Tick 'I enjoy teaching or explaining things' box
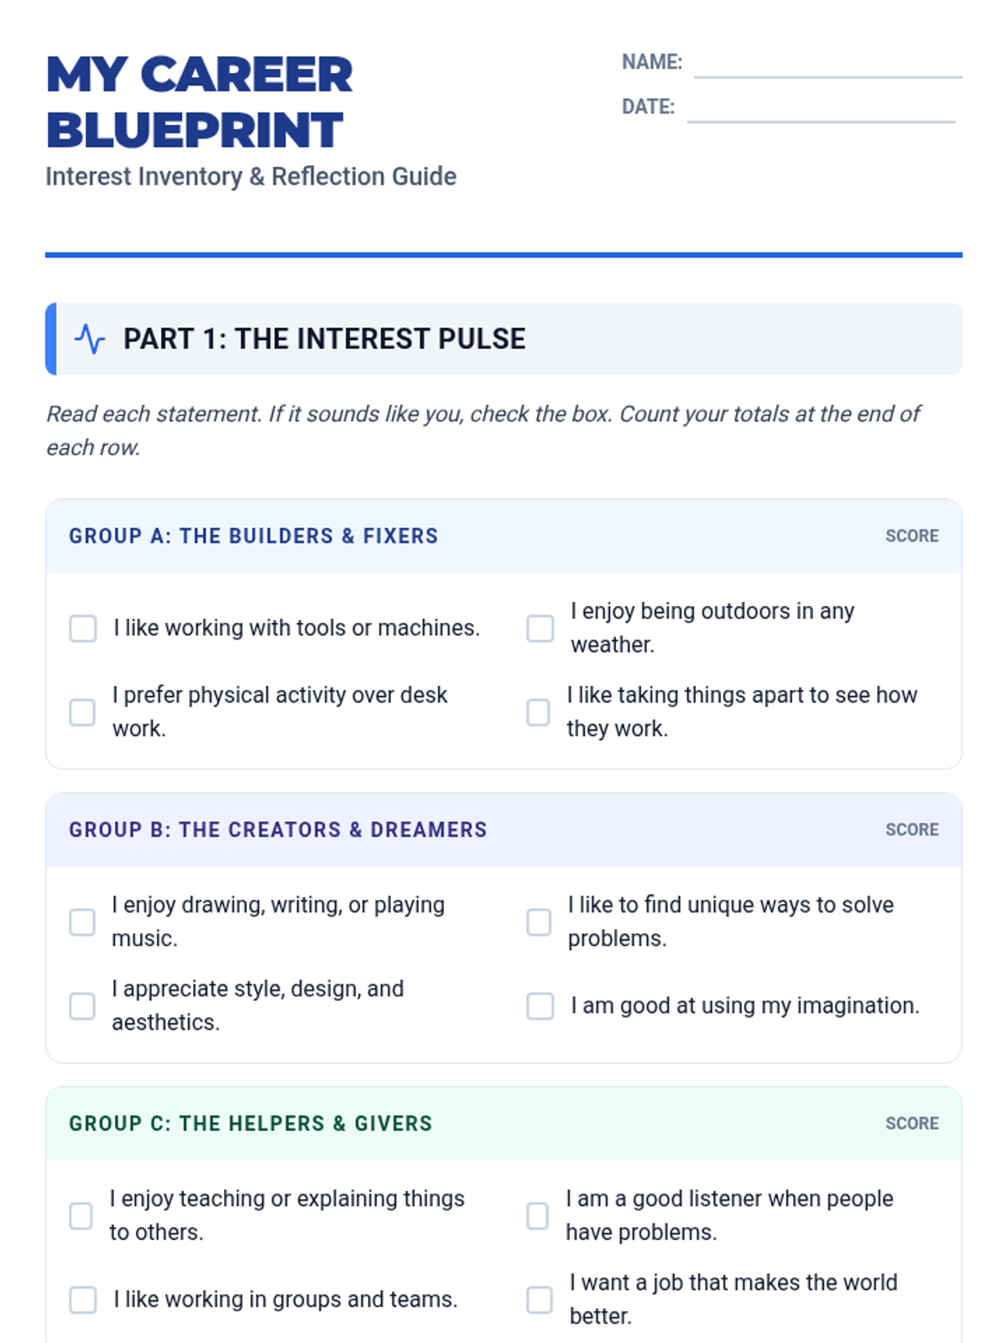This screenshot has height=1343, width=1007. pos(81,1215)
